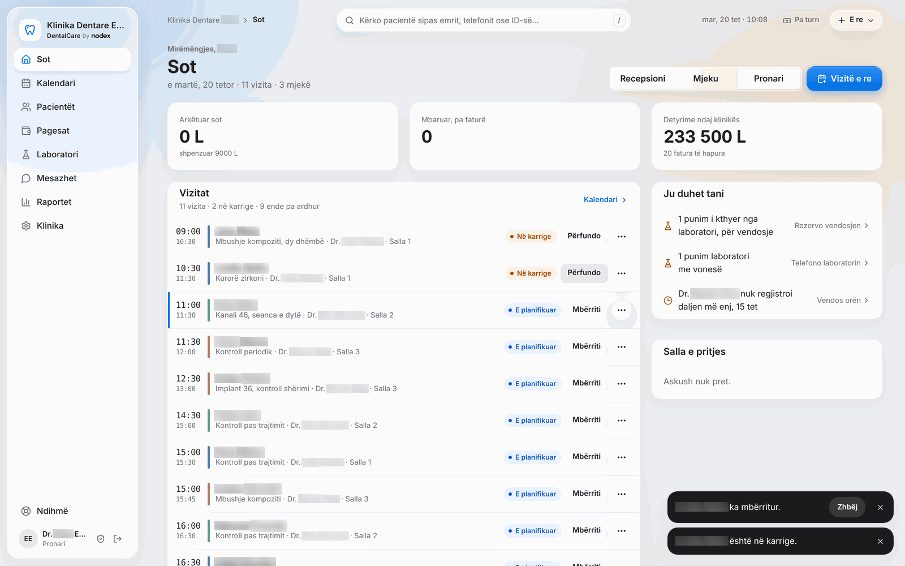905x566 pixels.
Task: Switch to the Recepsioni tab
Action: [x=643, y=79]
